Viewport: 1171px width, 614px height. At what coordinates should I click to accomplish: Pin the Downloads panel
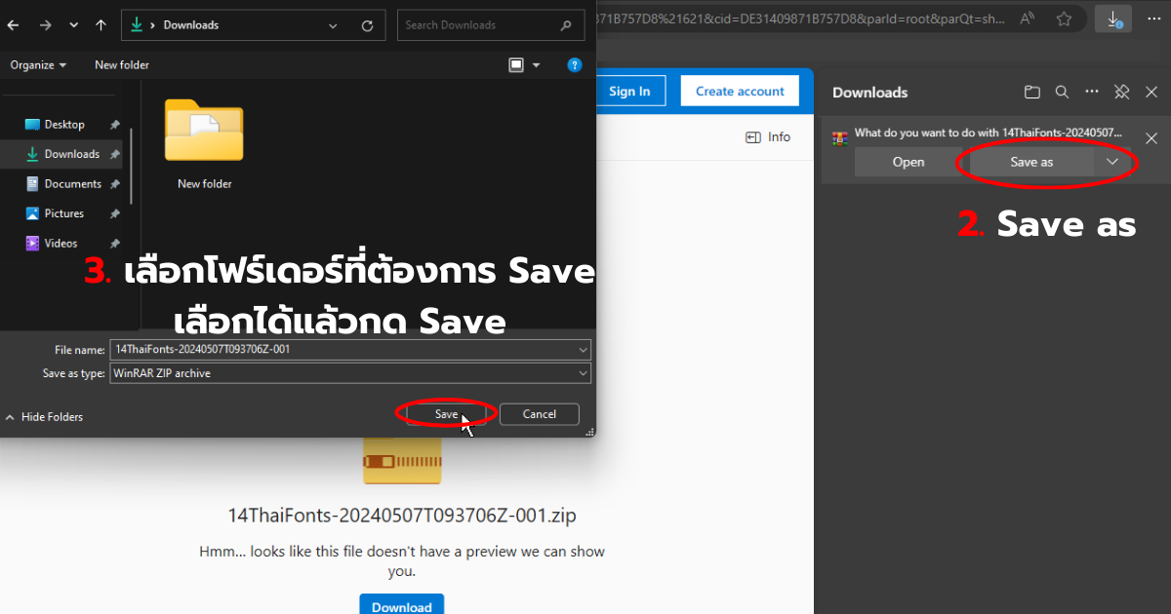1122,93
